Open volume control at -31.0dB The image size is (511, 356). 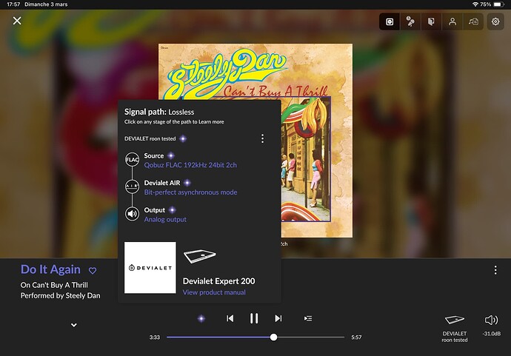492,325
